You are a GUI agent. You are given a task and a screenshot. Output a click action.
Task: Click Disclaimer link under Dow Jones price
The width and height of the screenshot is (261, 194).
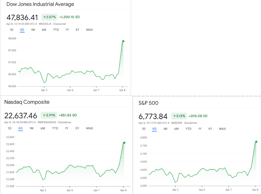(60, 24)
